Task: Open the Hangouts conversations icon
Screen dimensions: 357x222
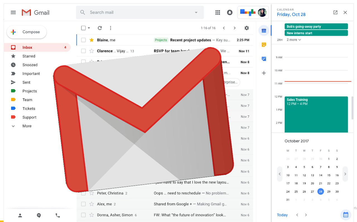Action: tap(39, 215)
